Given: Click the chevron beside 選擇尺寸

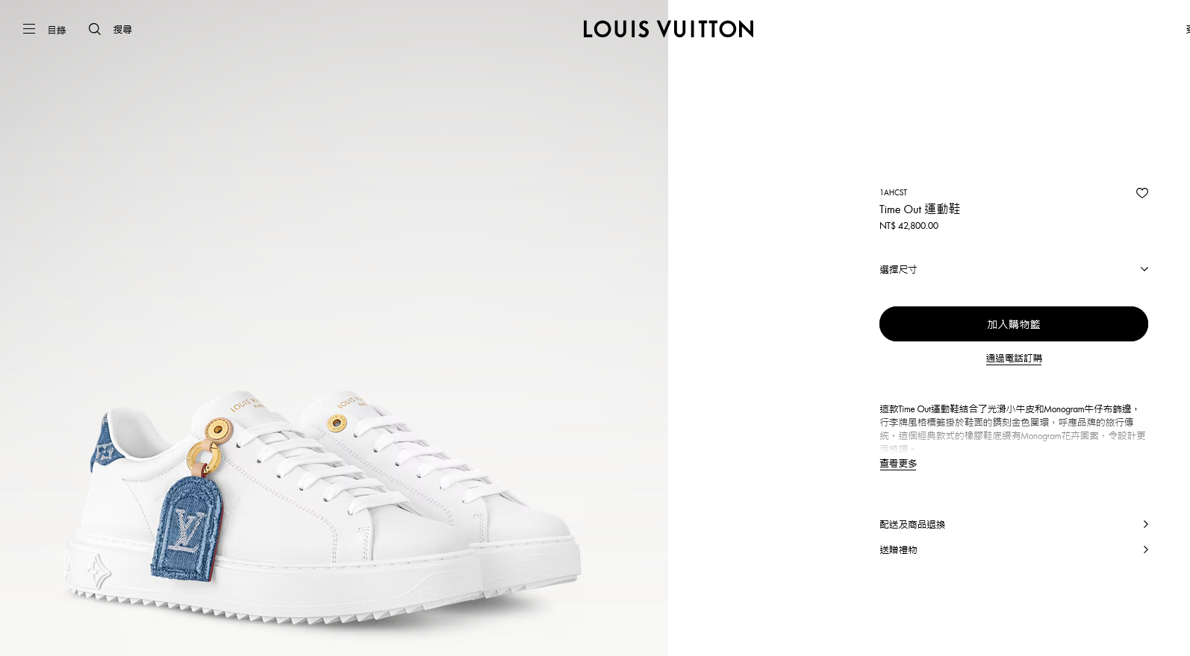Looking at the screenshot, I should pyautogui.click(x=1144, y=269).
